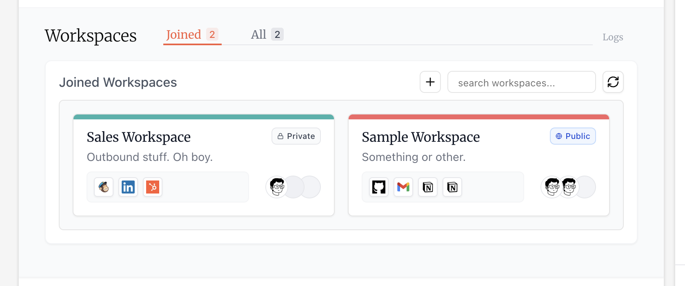Click the first member avatar in Sample Workspace

tap(552, 187)
